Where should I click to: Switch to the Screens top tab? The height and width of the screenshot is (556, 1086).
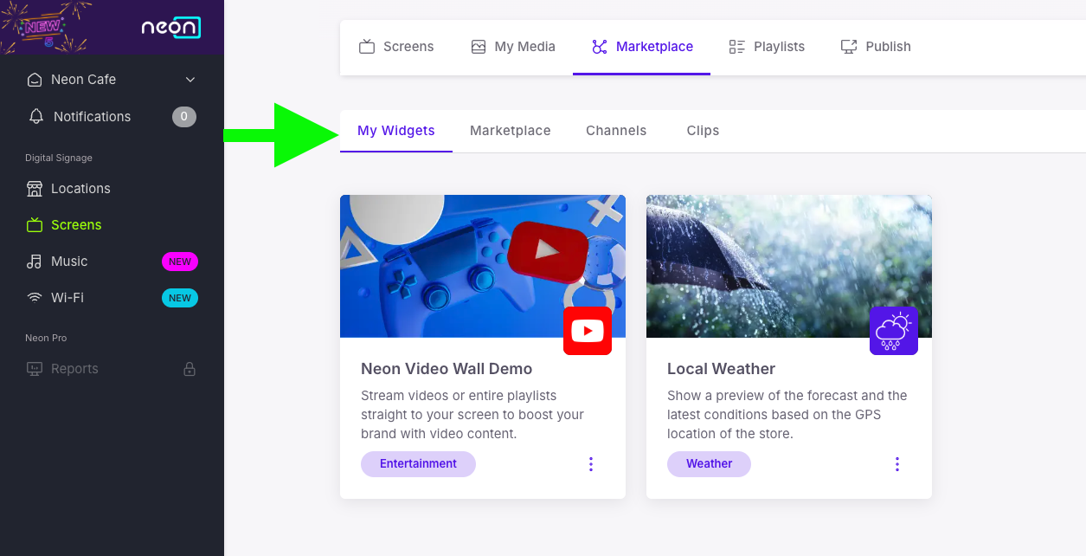396,47
